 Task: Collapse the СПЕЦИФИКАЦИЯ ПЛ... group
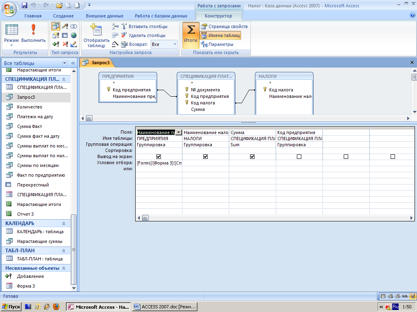coord(64,79)
